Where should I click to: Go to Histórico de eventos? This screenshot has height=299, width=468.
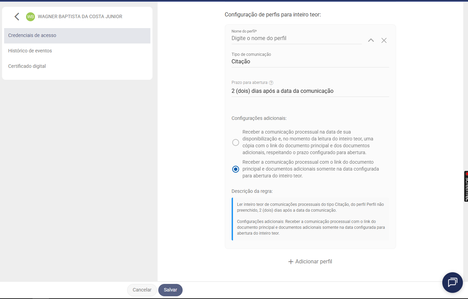30,51
